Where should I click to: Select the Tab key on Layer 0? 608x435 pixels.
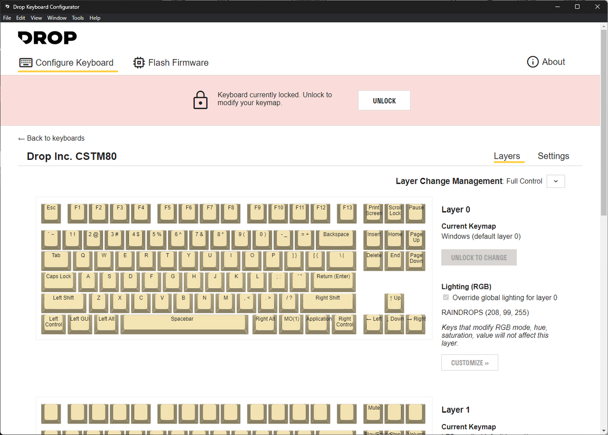coord(57,260)
